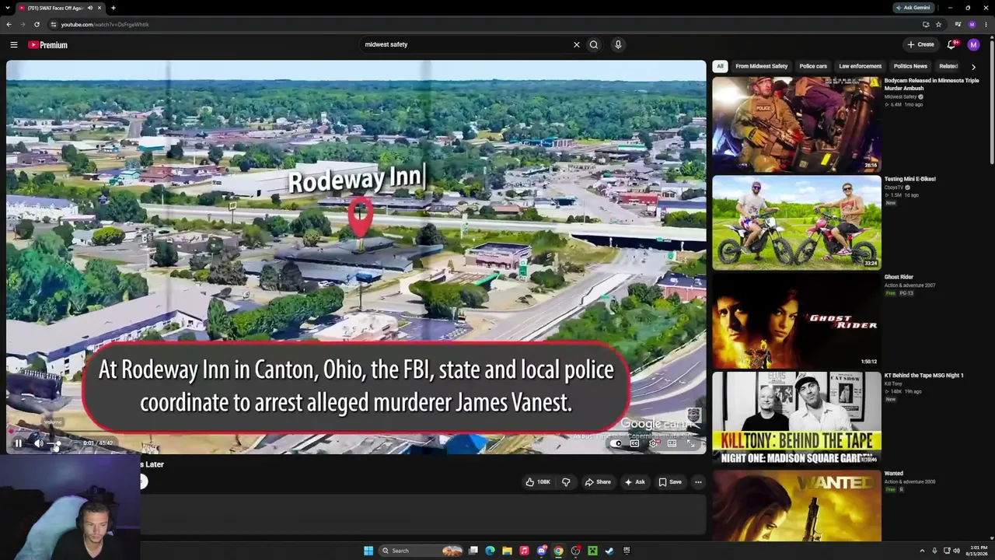Show more filter chips with right arrow
Viewport: 995px width, 560px height.
tap(973, 67)
